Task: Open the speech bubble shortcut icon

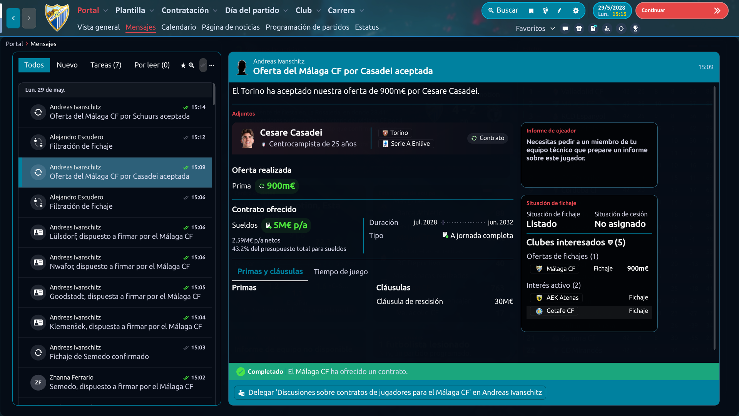Action: (565, 29)
